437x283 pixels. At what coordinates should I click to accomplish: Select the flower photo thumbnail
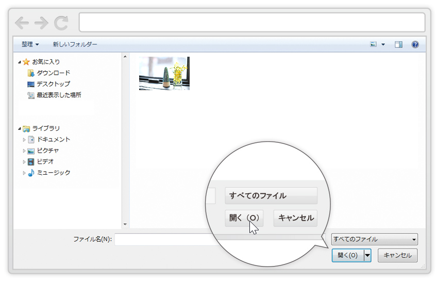click(x=164, y=74)
